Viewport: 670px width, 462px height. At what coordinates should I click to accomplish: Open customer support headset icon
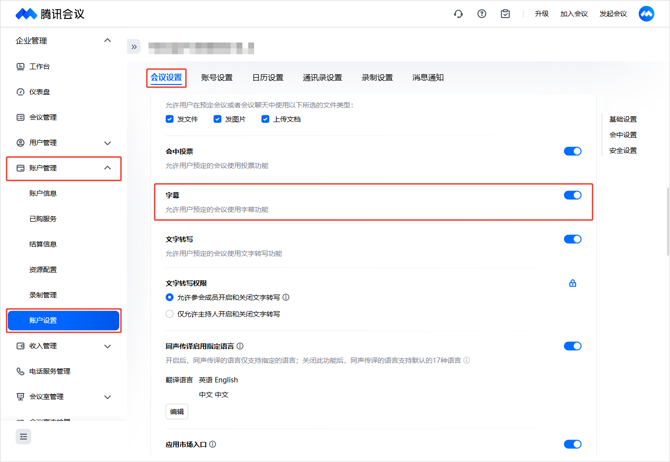coord(458,14)
